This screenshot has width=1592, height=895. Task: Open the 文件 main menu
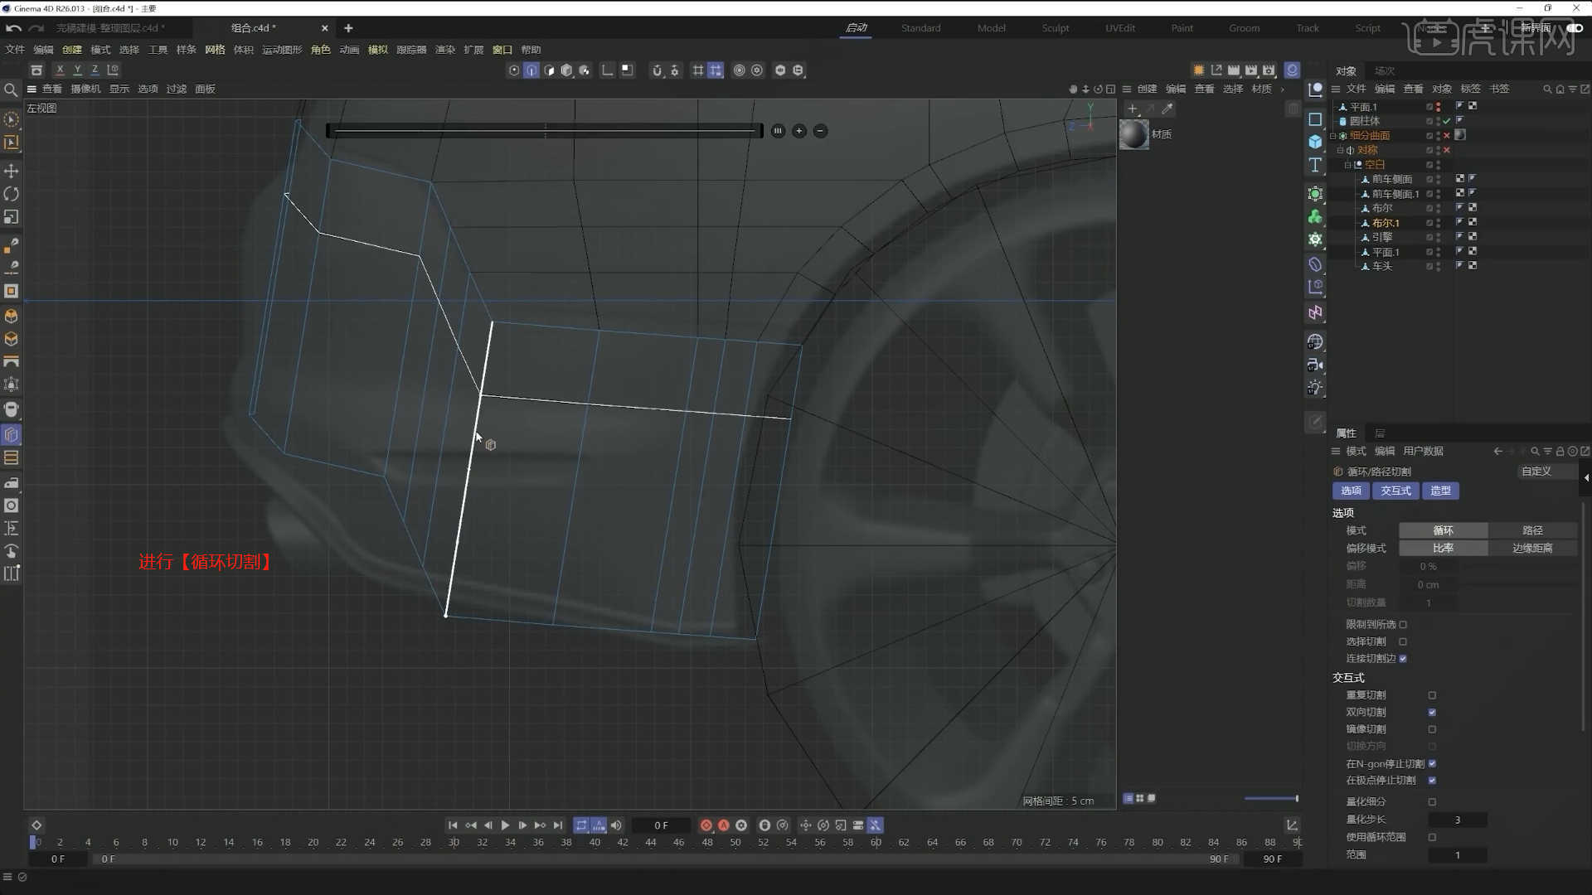click(15, 50)
